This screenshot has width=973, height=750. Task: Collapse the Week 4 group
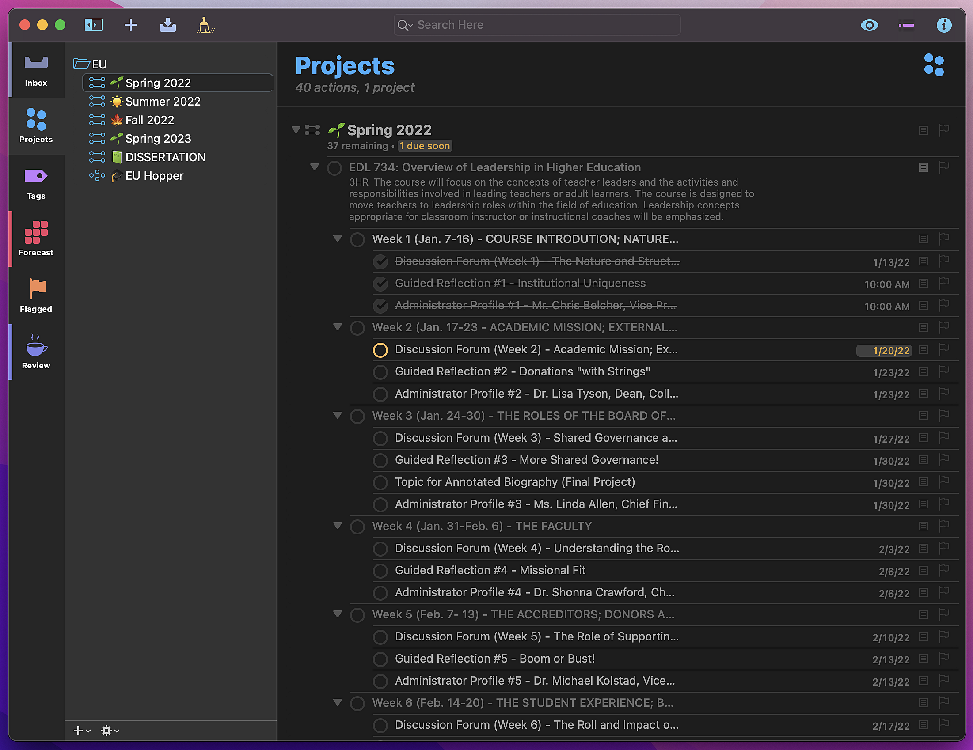[x=338, y=526]
